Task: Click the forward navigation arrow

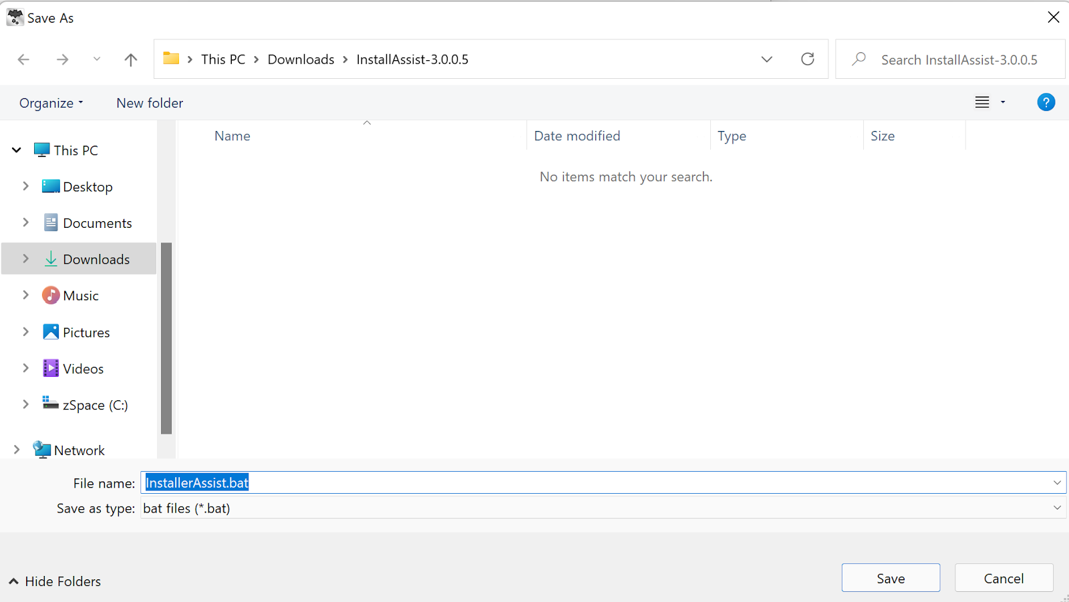Action: (x=62, y=59)
